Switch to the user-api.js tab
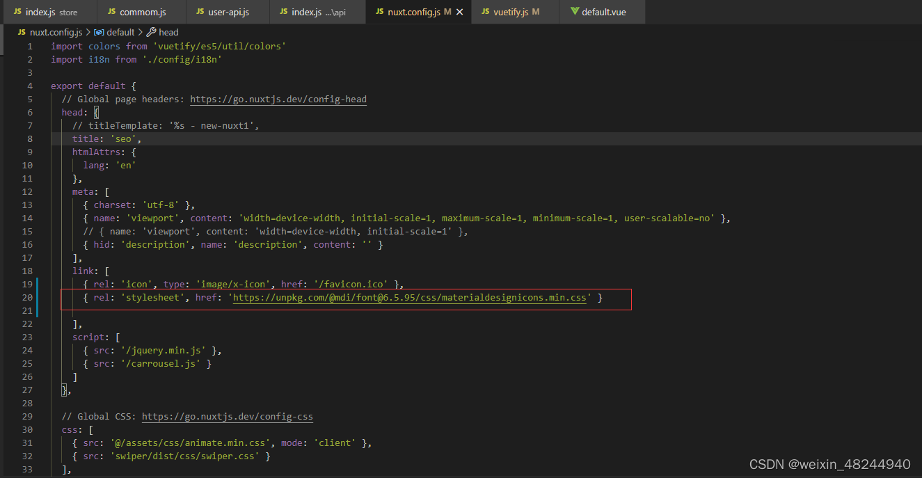The height and width of the screenshot is (478, 922). click(228, 12)
